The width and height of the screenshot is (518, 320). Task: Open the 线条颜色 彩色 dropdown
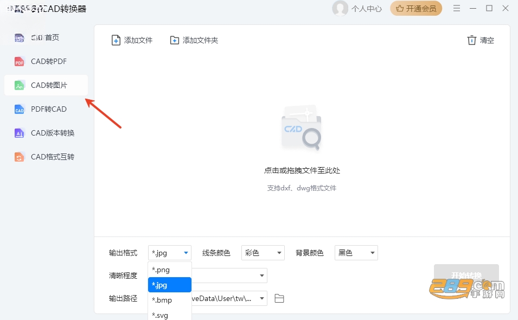click(x=263, y=253)
